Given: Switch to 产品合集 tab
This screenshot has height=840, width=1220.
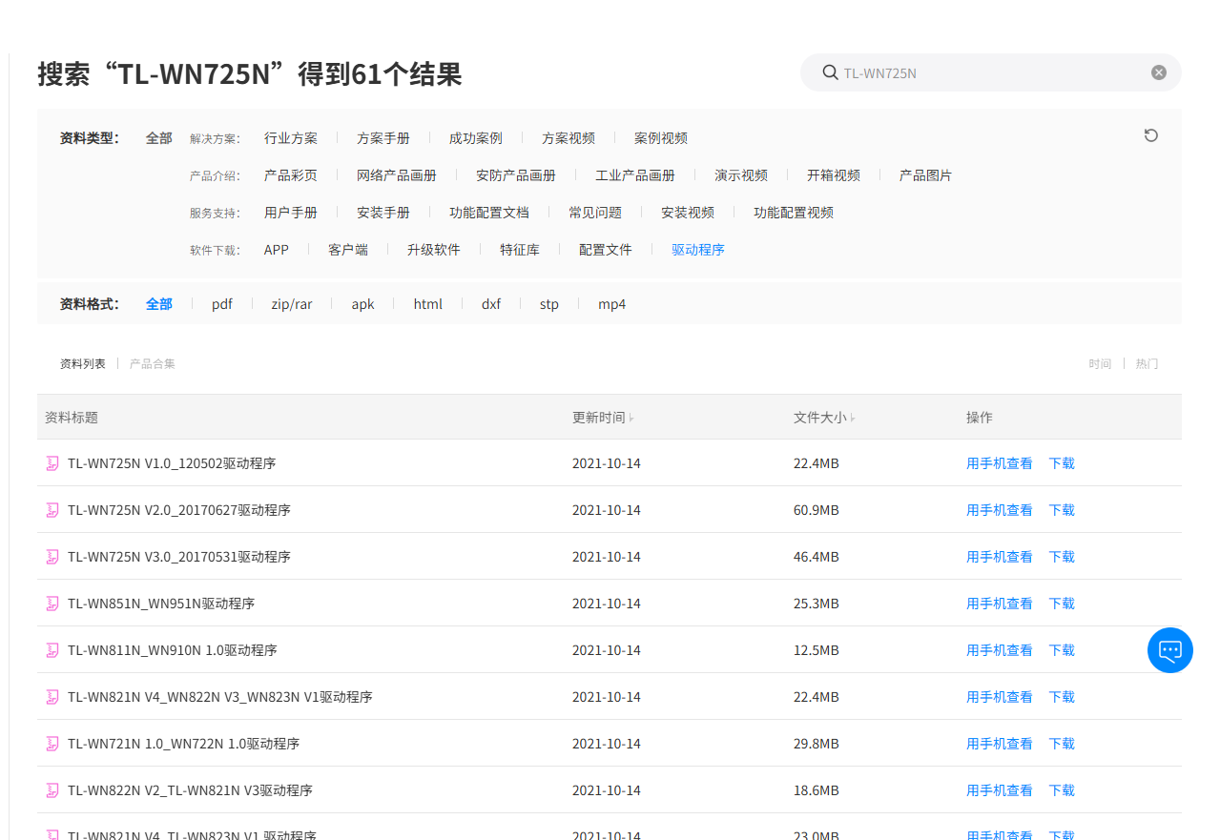Looking at the screenshot, I should click(153, 363).
